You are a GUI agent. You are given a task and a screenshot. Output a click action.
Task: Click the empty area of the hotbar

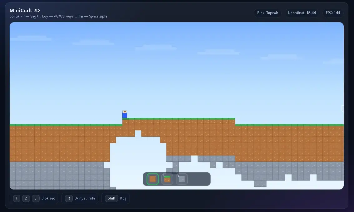coord(199,179)
